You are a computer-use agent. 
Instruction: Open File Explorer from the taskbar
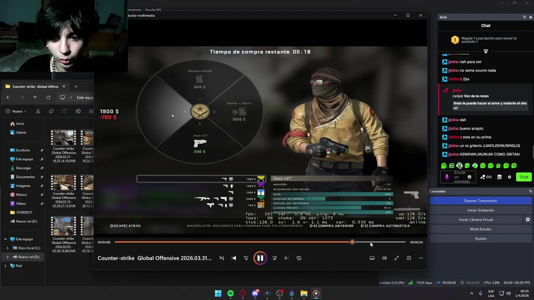[304, 293]
